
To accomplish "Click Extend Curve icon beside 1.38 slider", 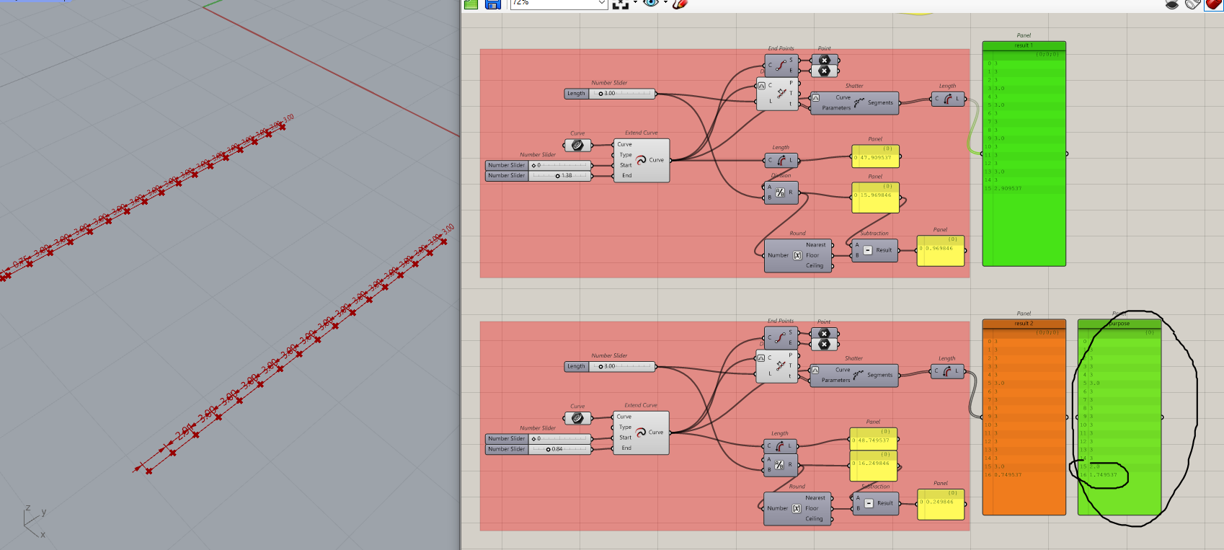I will 641,160.
